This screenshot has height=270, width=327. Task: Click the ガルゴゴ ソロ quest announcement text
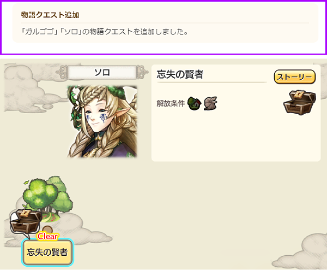tap(105, 32)
